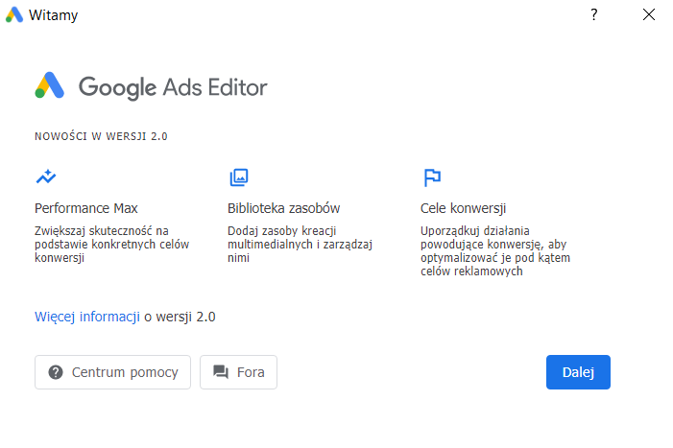The width and height of the screenshot is (673, 448).
Task: Click the Biblioteka zasobów heading
Action: tap(284, 208)
